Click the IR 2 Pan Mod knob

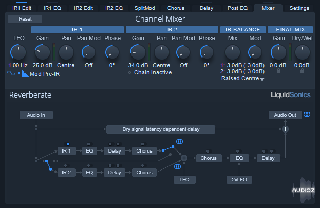coord(183,52)
